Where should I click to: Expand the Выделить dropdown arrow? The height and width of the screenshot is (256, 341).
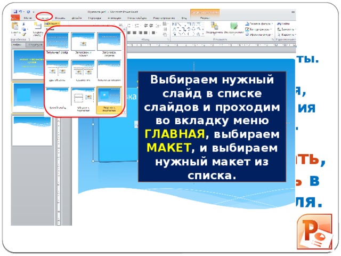tap(296, 34)
